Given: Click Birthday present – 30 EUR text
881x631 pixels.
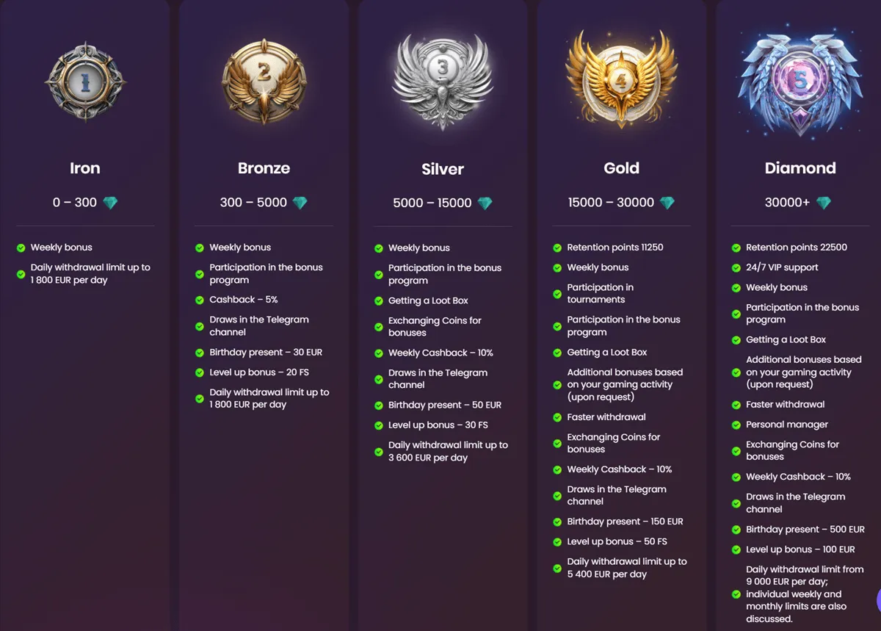Looking at the screenshot, I should pos(266,353).
